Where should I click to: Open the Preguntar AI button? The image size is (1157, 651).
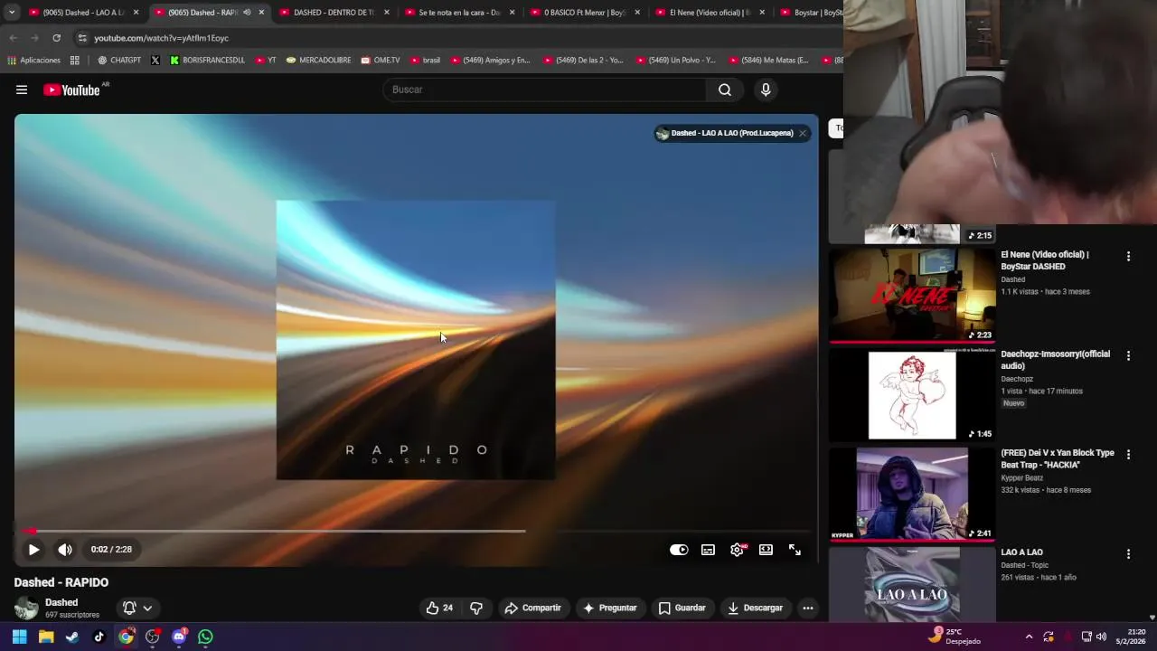tap(609, 608)
